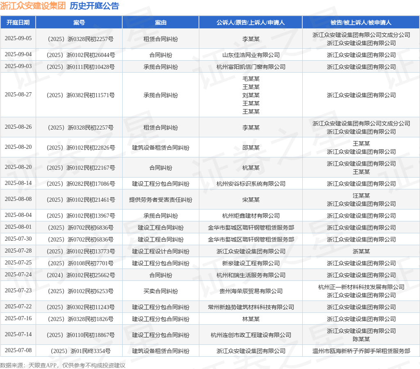Click the date cell 2025-08-26

pyautogui.click(x=18, y=127)
